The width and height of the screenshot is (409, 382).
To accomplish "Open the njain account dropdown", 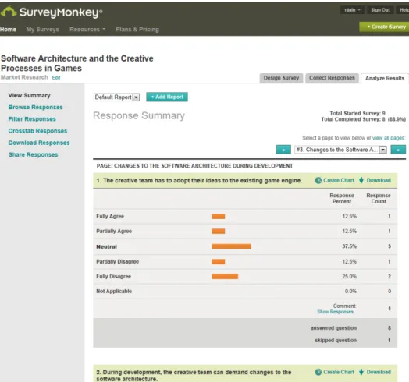I will point(352,10).
